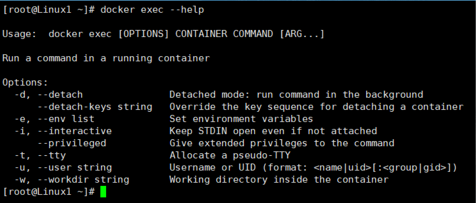Click the "--privileged" option flag
476x203 pixels.
click(72, 143)
